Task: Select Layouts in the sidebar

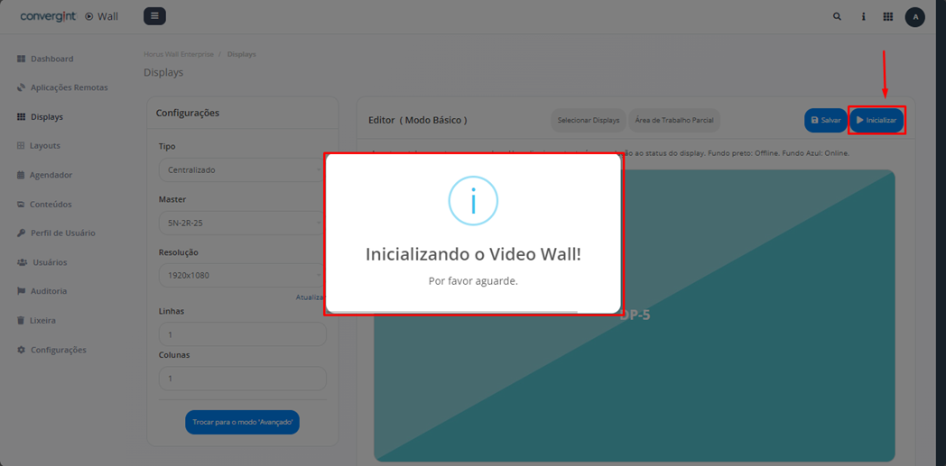Action: 45,145
